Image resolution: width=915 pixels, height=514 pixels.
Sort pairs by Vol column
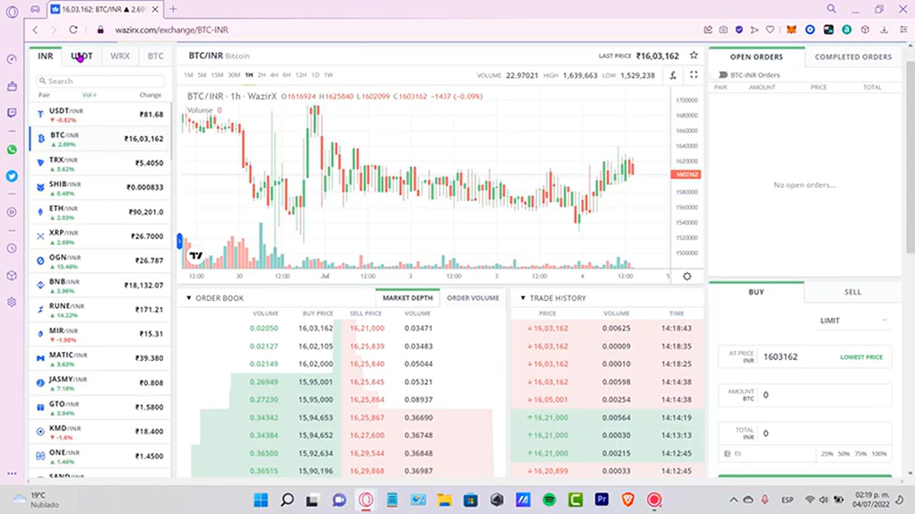89,95
